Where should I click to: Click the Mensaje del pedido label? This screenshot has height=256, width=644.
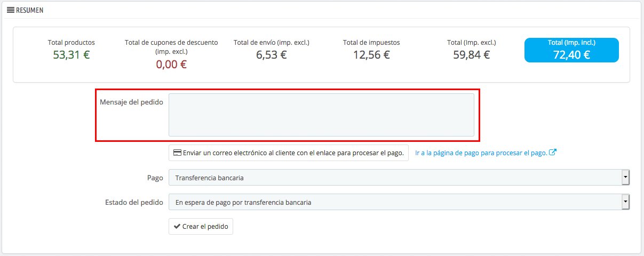click(131, 102)
